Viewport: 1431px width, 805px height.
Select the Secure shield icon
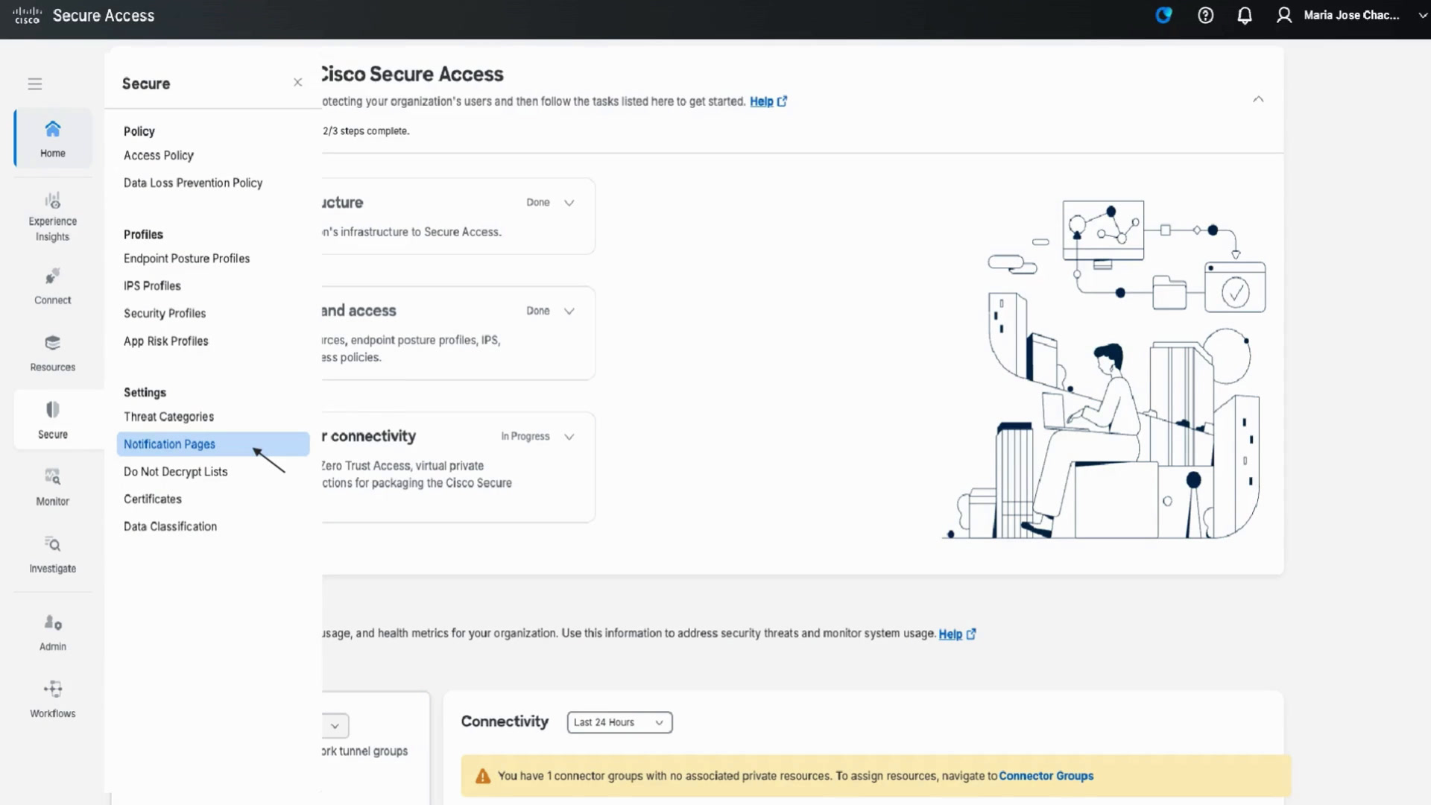53,410
